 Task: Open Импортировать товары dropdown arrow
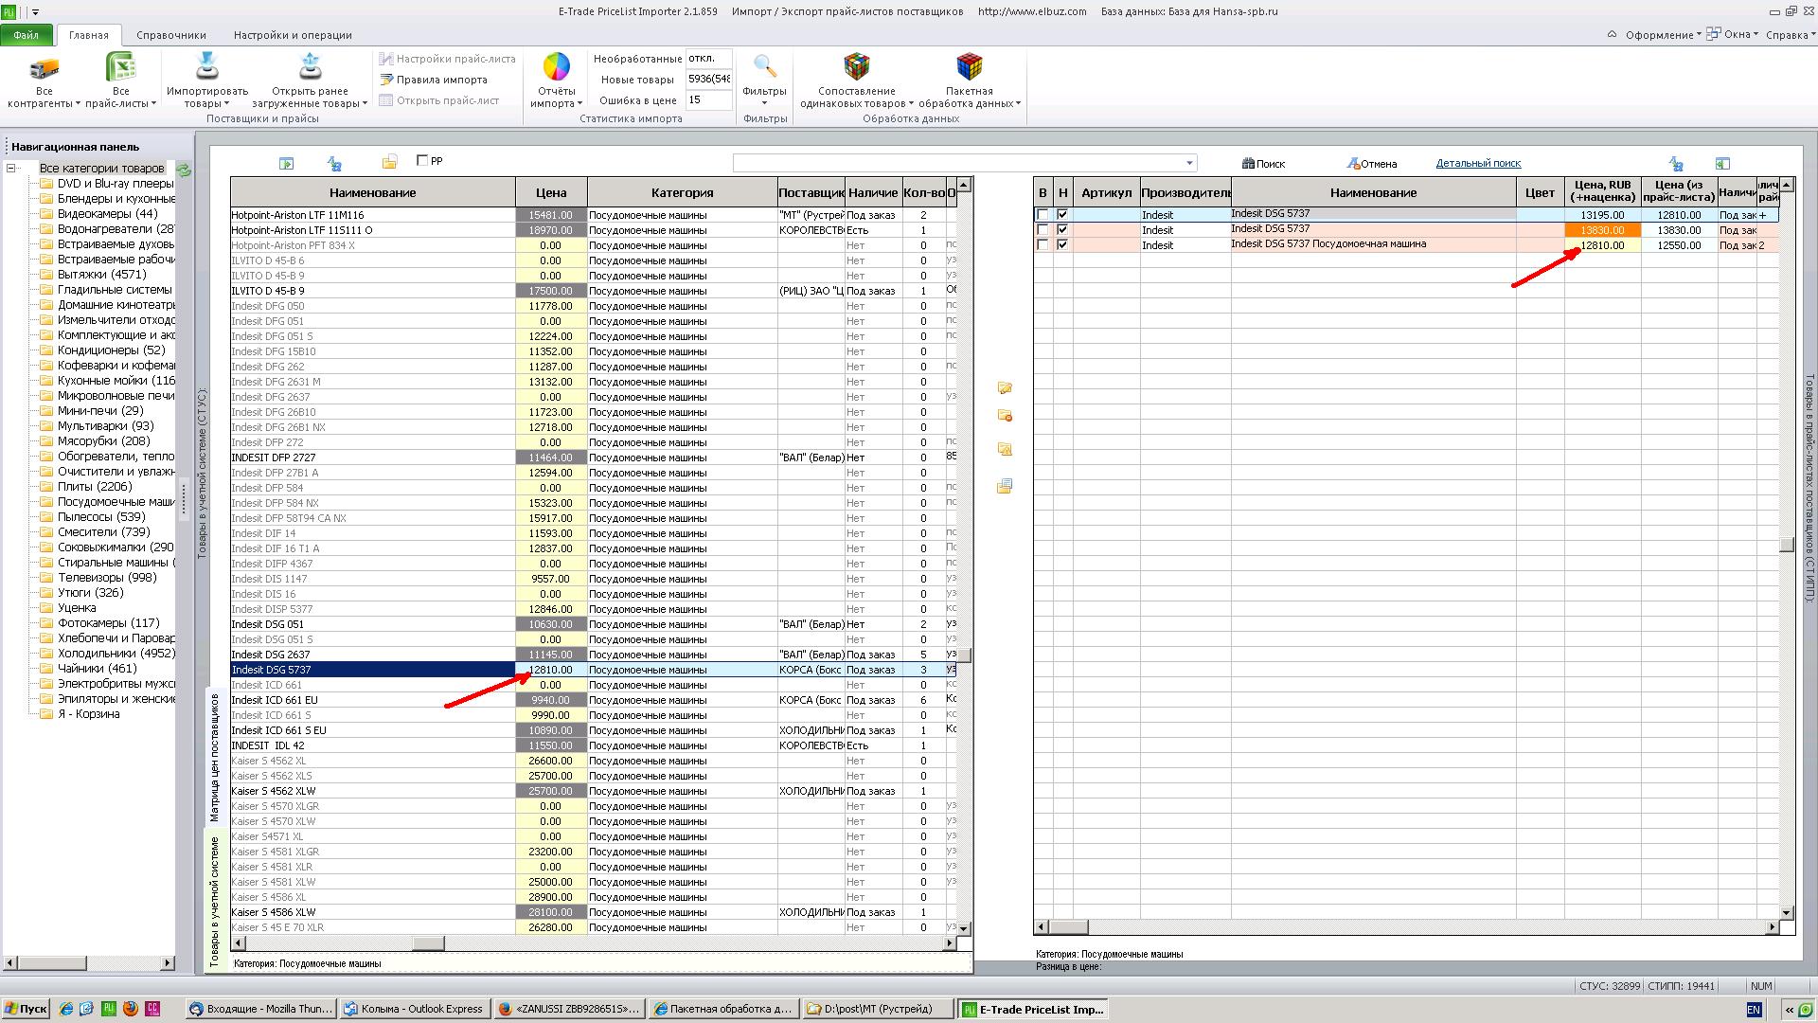(227, 104)
